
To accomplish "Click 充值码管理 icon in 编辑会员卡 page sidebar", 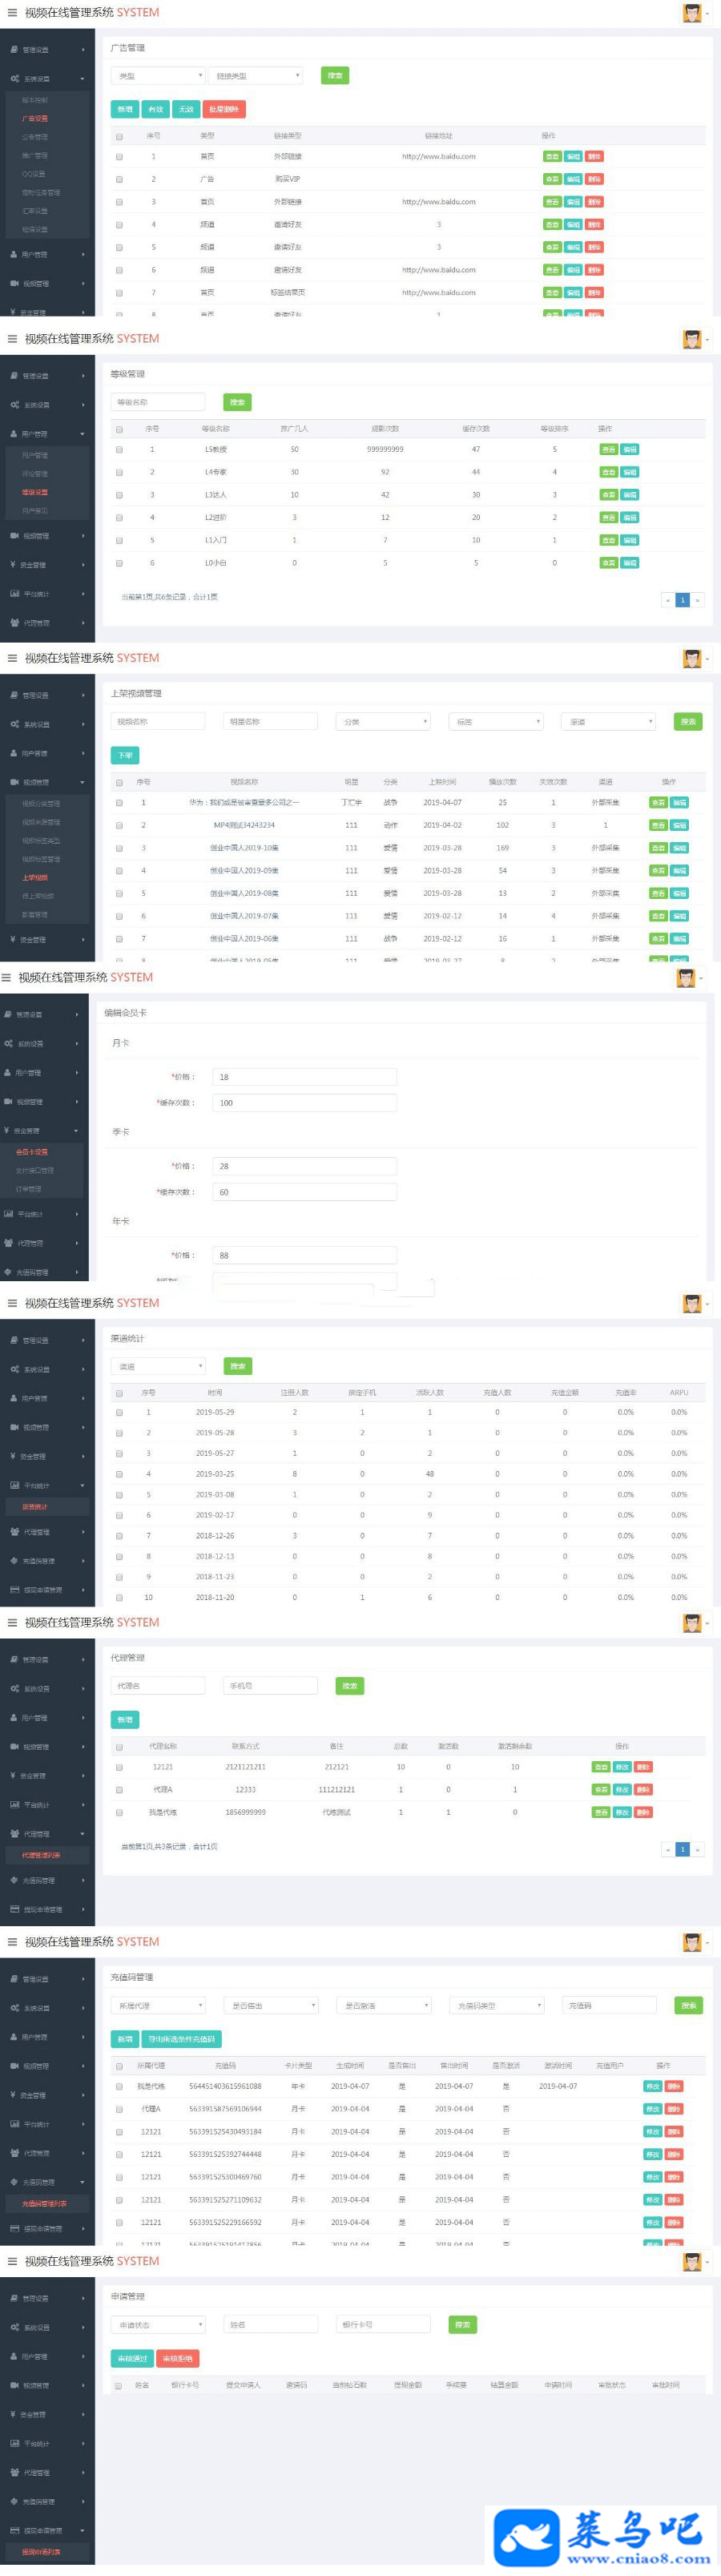I will (8, 1272).
